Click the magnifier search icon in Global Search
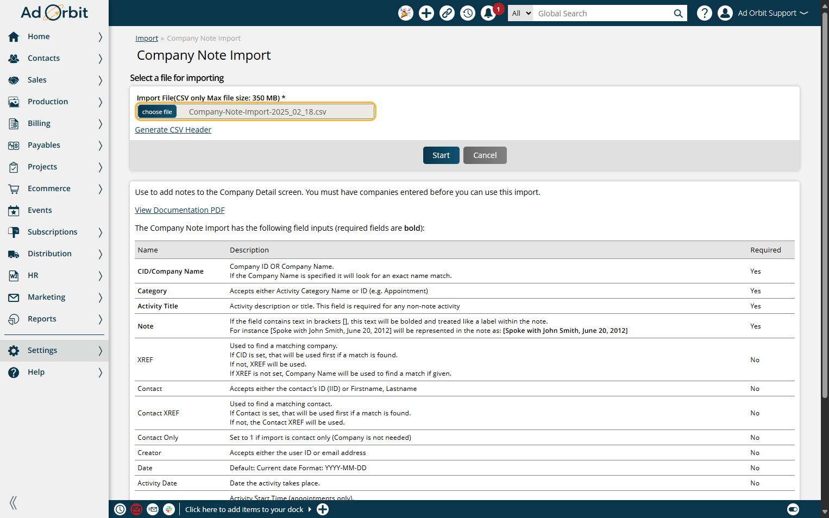 pyautogui.click(x=678, y=14)
